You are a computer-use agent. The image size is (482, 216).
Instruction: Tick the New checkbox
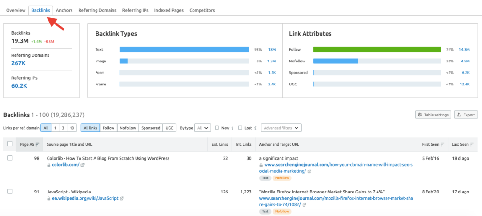click(x=217, y=128)
